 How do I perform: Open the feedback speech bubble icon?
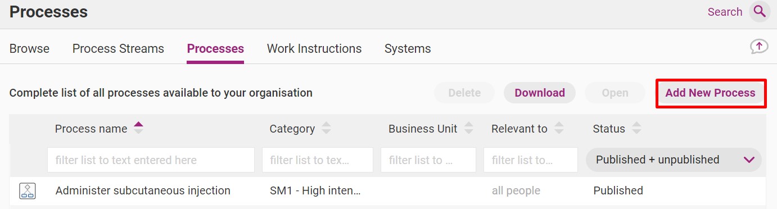(759, 47)
